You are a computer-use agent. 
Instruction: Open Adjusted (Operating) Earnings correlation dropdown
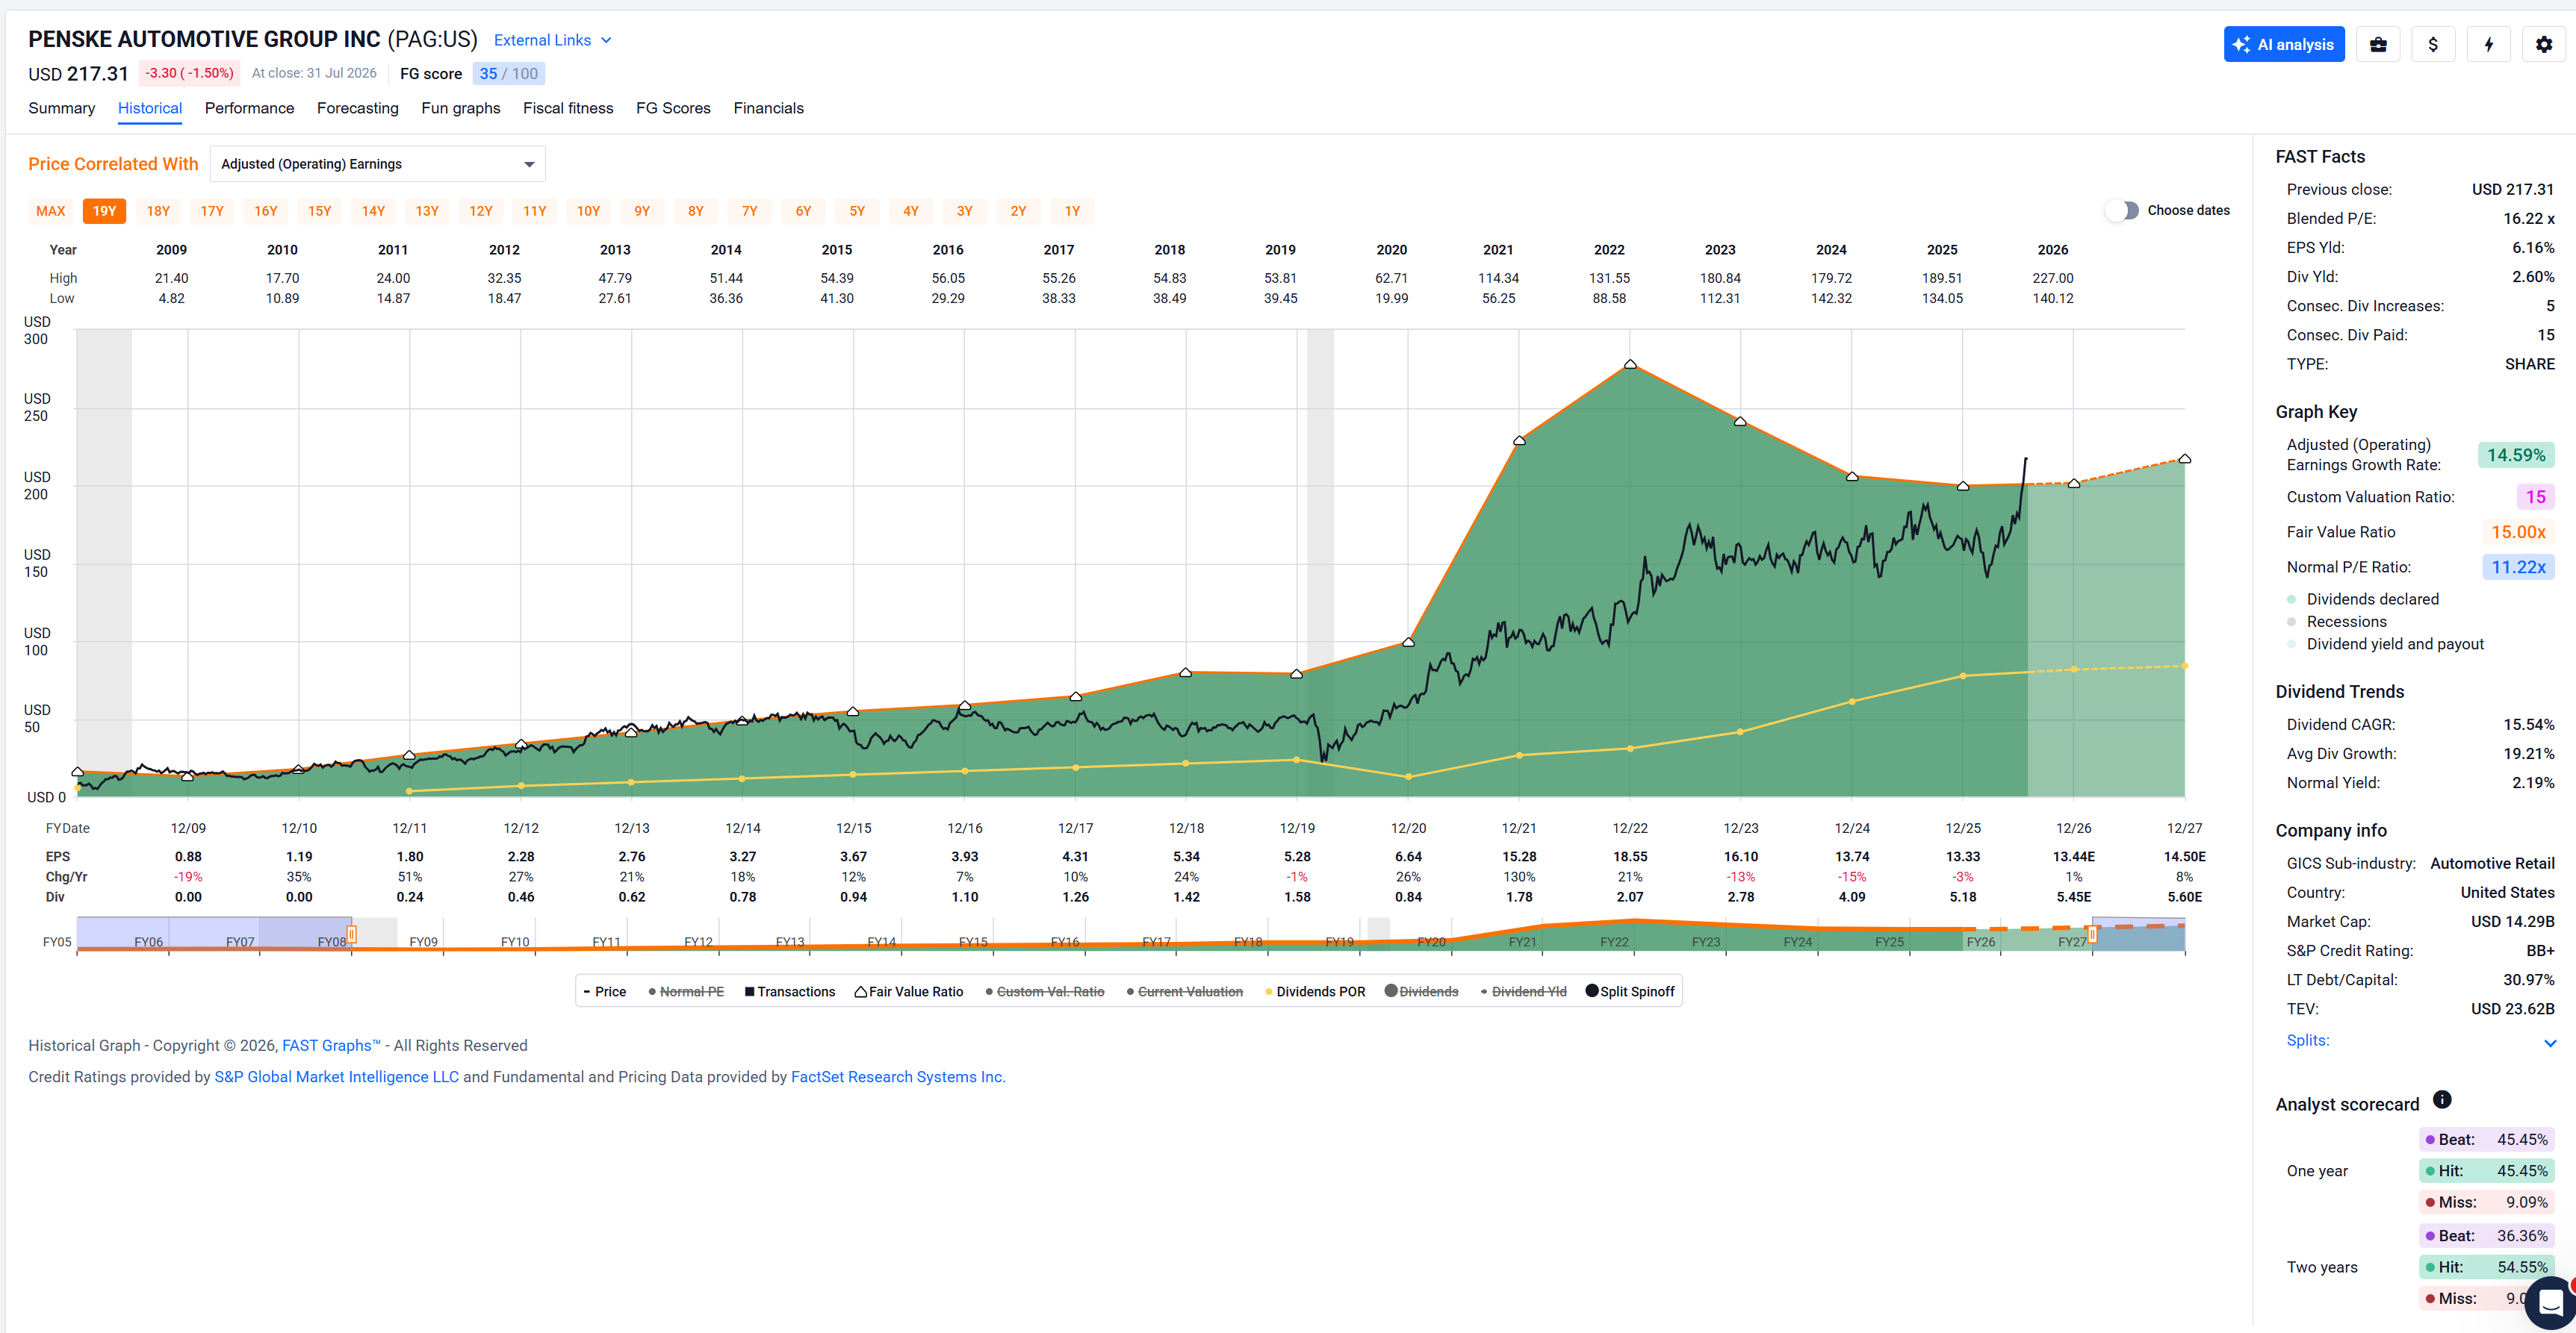[x=378, y=164]
